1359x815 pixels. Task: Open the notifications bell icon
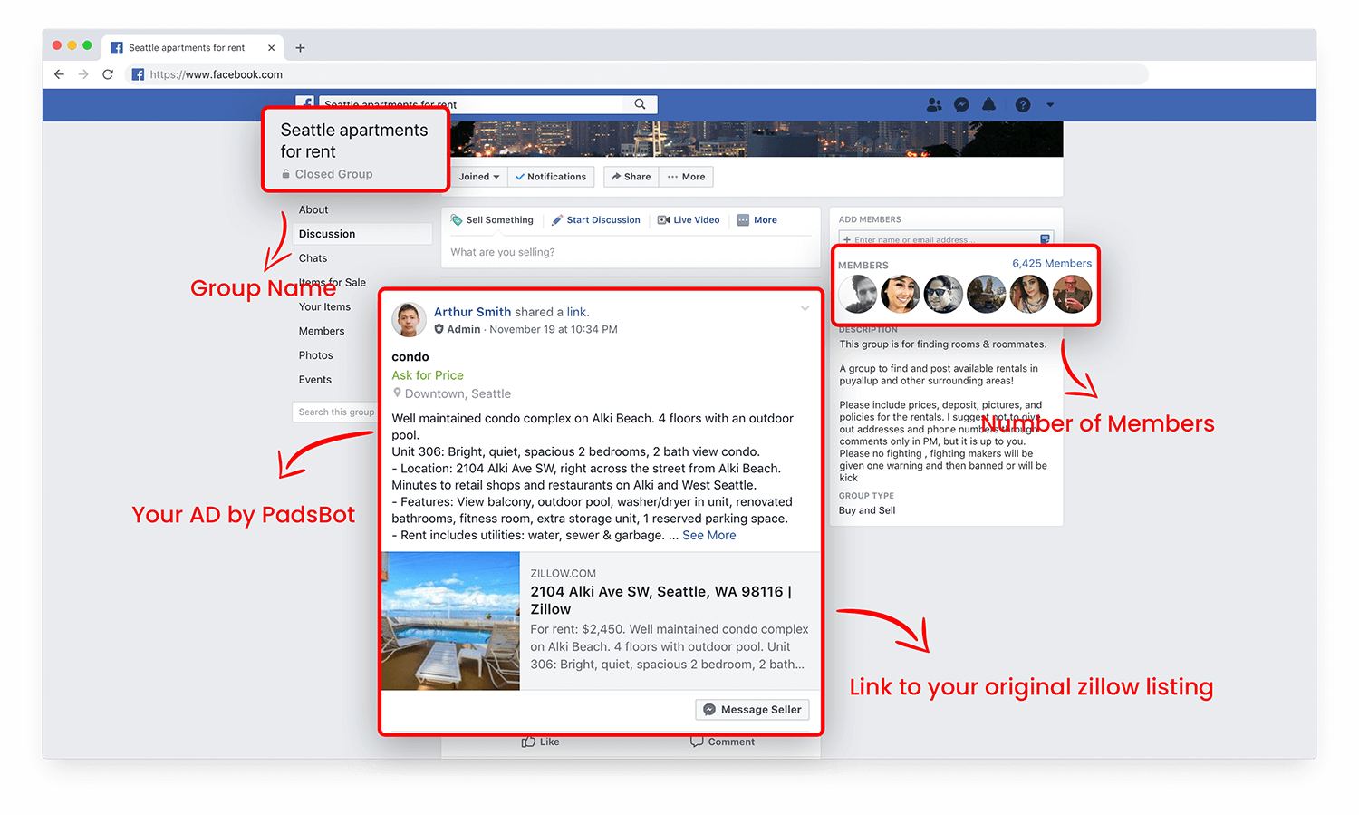pyautogui.click(x=988, y=105)
